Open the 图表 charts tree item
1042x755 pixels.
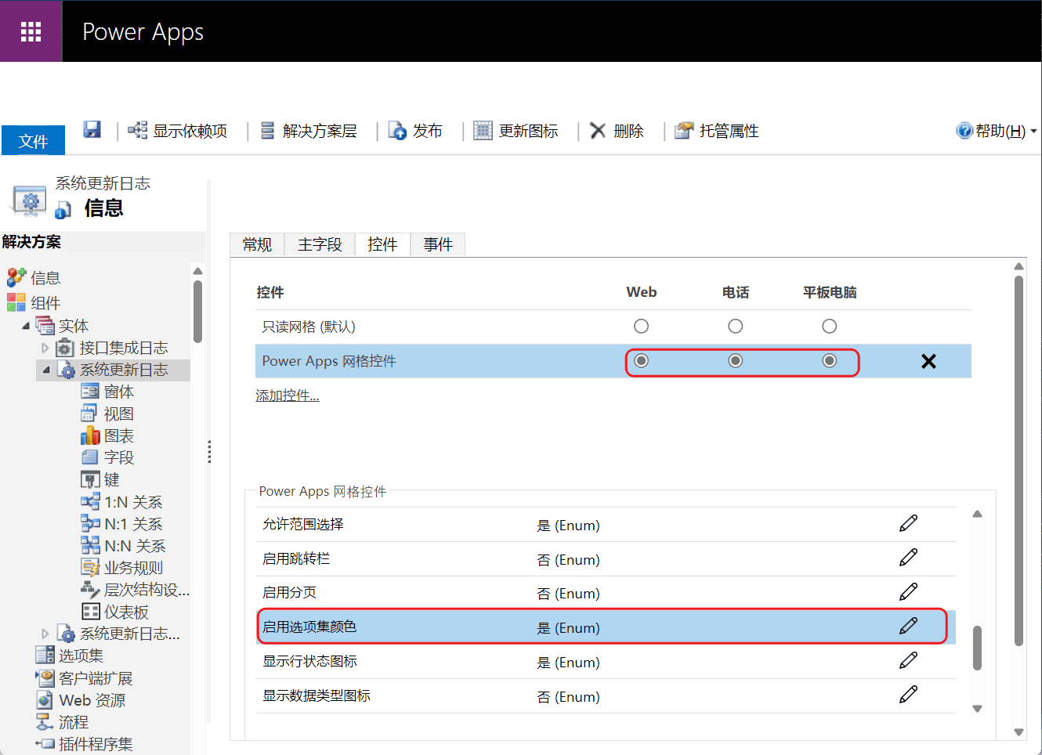tap(119, 435)
